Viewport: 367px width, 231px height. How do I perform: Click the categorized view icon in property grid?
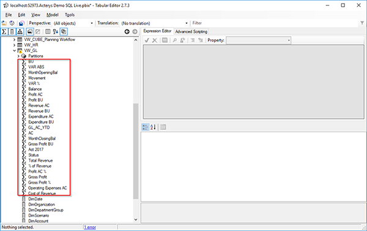click(x=146, y=127)
